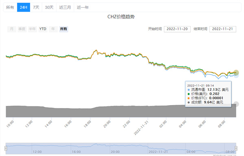
Task: Click the 成交额 9.64亿 tooltip row
Action: pos(205,102)
